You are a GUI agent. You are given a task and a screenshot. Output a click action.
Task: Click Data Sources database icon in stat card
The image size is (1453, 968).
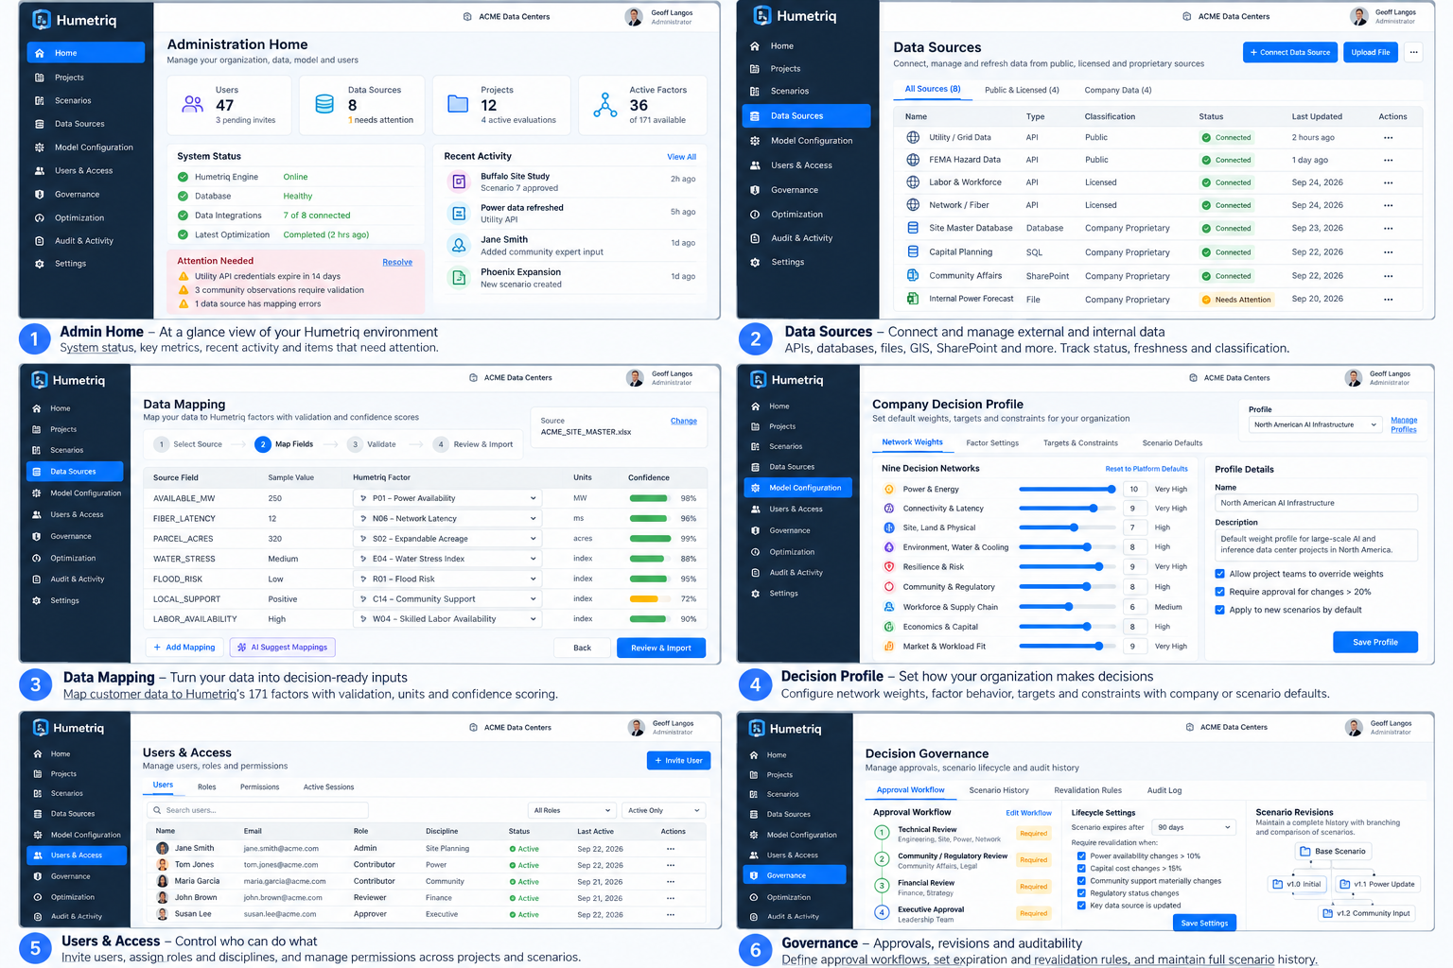click(324, 104)
